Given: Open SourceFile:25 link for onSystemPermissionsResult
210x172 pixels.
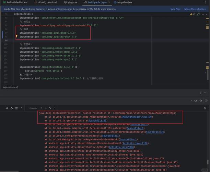Looking at the screenshot, I should (155, 132).
